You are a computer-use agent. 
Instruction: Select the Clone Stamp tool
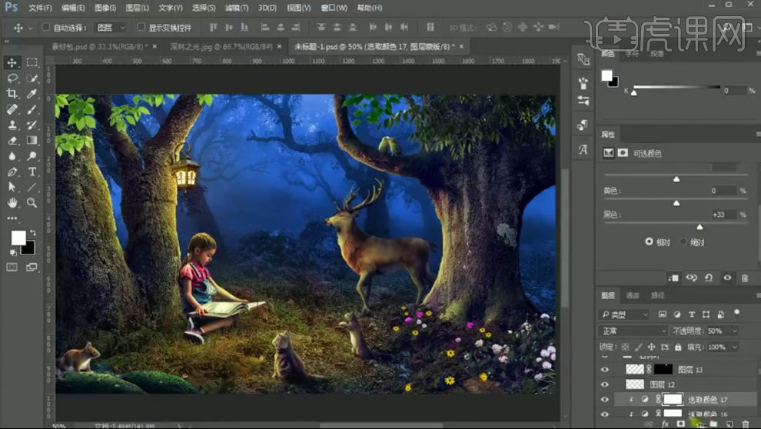point(12,125)
